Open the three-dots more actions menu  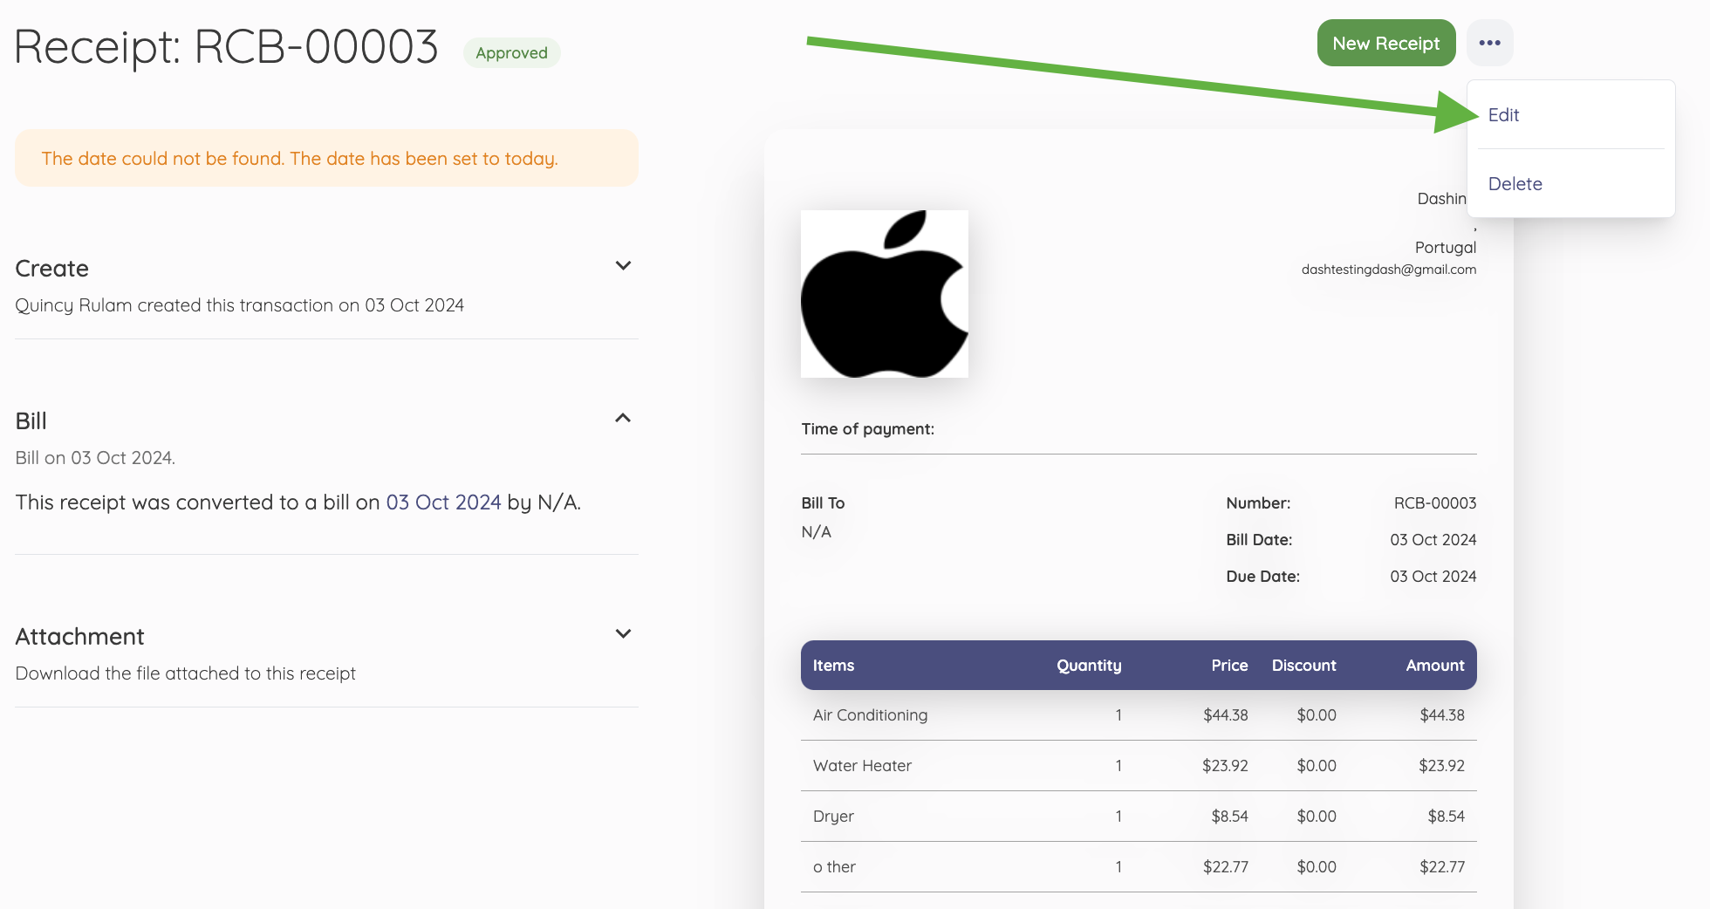[1489, 43]
